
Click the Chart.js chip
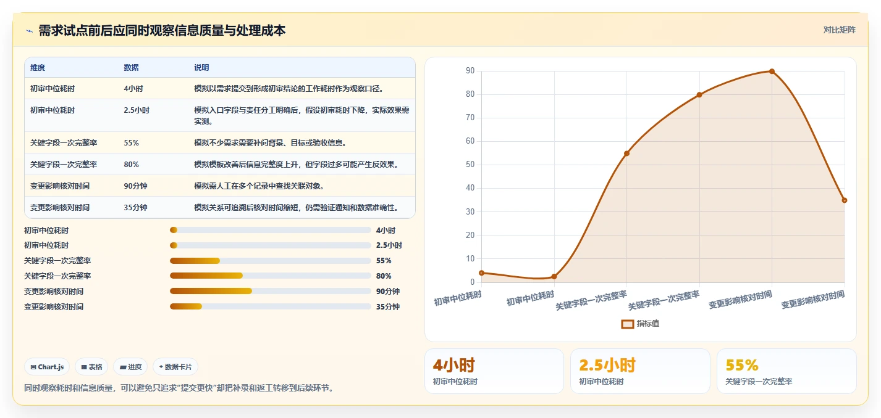pos(48,367)
